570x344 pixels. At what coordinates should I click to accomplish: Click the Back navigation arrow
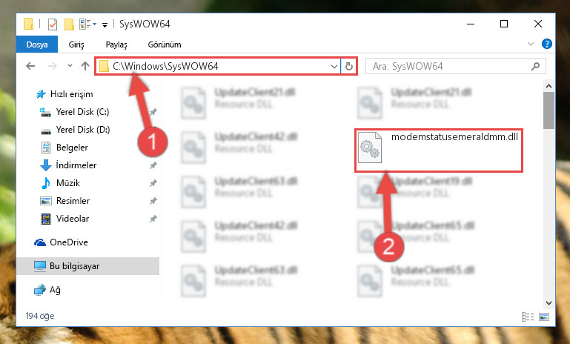pyautogui.click(x=30, y=66)
